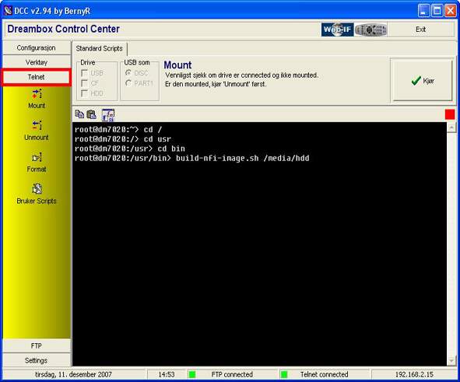
Task: Click the green FTP status indicator
Action: [x=192, y=374]
